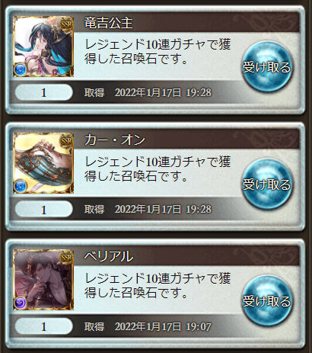Click dark element icon on ベリアル
This screenshot has height=353, width=312.
[x=20, y=303]
